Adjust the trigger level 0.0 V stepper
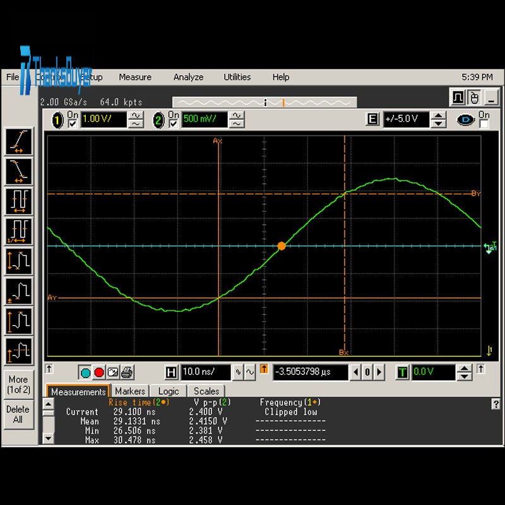Screen dimensions: 505x505 click(x=464, y=372)
